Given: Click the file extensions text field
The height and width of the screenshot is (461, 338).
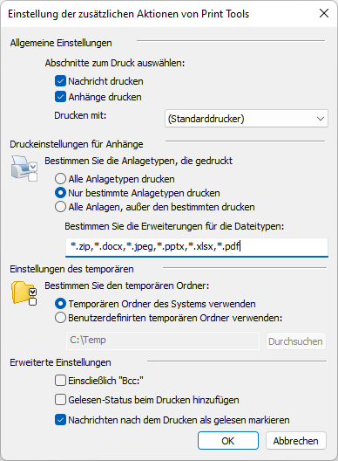Looking at the screenshot, I should point(197,247).
